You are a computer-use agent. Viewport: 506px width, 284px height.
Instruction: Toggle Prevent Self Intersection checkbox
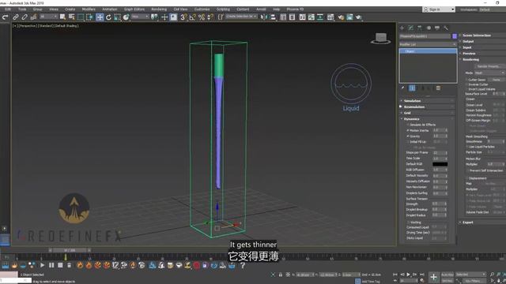(x=467, y=170)
